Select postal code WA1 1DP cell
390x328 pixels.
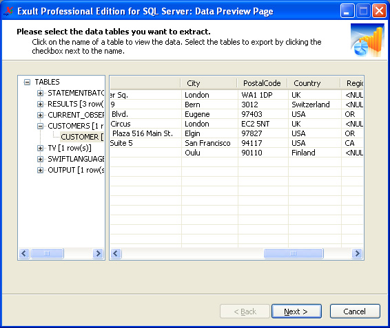pyautogui.click(x=263, y=95)
